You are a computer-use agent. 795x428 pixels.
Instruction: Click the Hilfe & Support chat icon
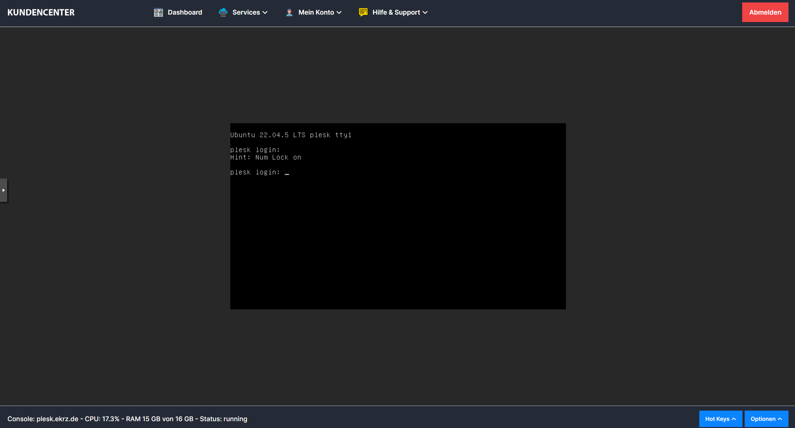coord(363,12)
